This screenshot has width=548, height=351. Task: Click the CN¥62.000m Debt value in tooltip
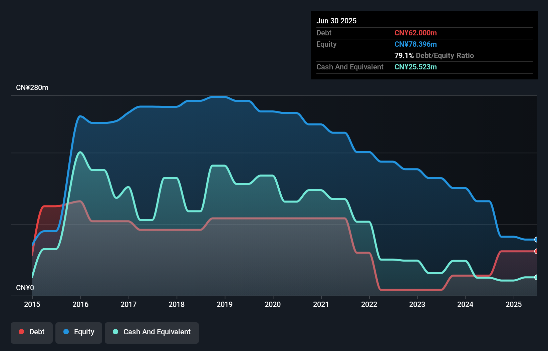[x=416, y=33]
